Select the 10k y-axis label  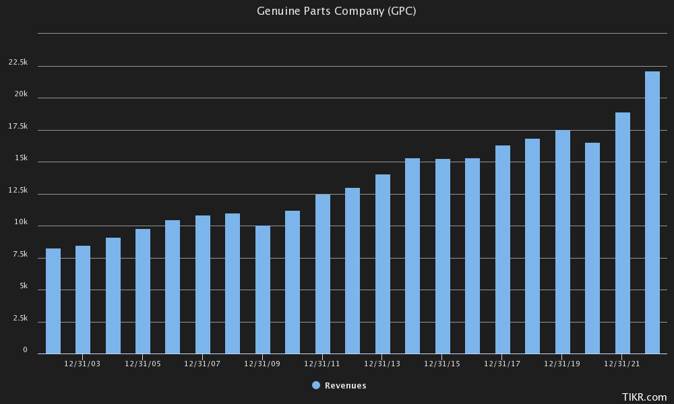point(21,222)
